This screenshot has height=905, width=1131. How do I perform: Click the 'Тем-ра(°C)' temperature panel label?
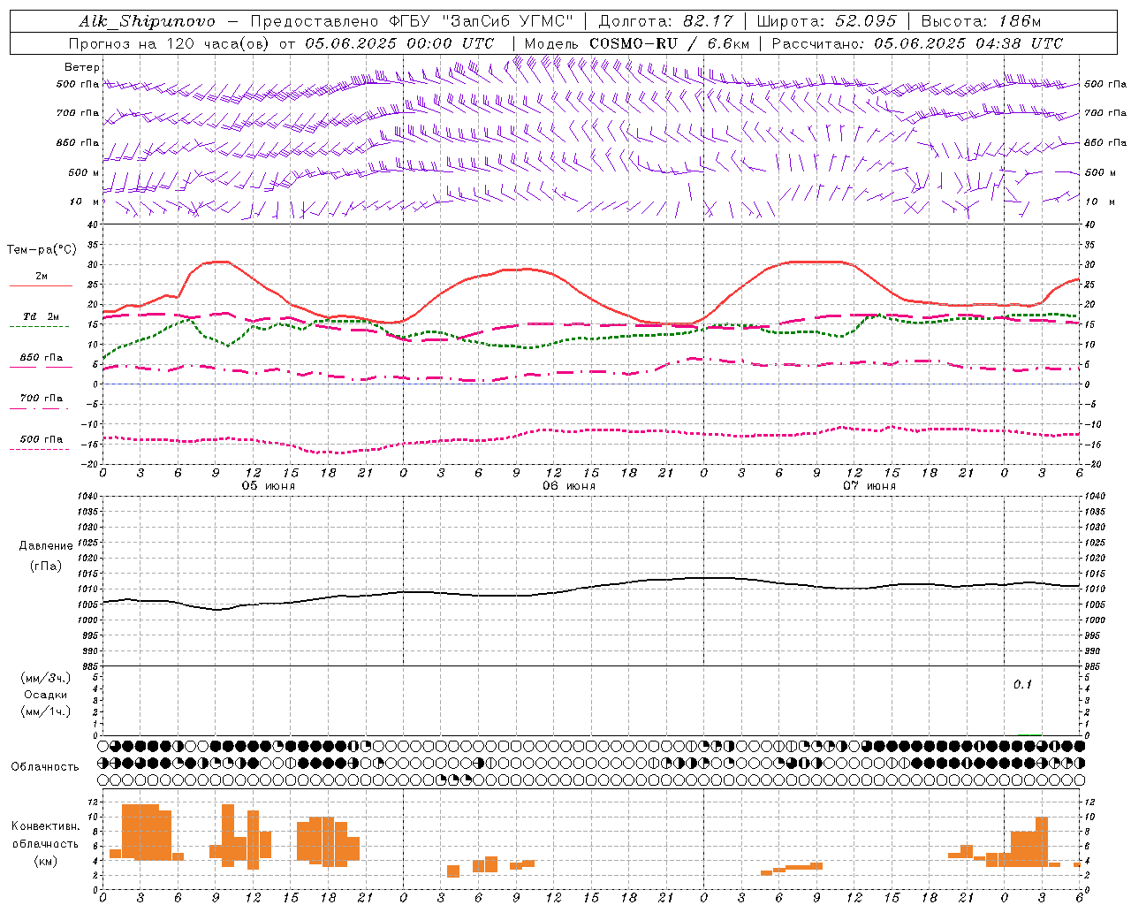tap(42, 250)
